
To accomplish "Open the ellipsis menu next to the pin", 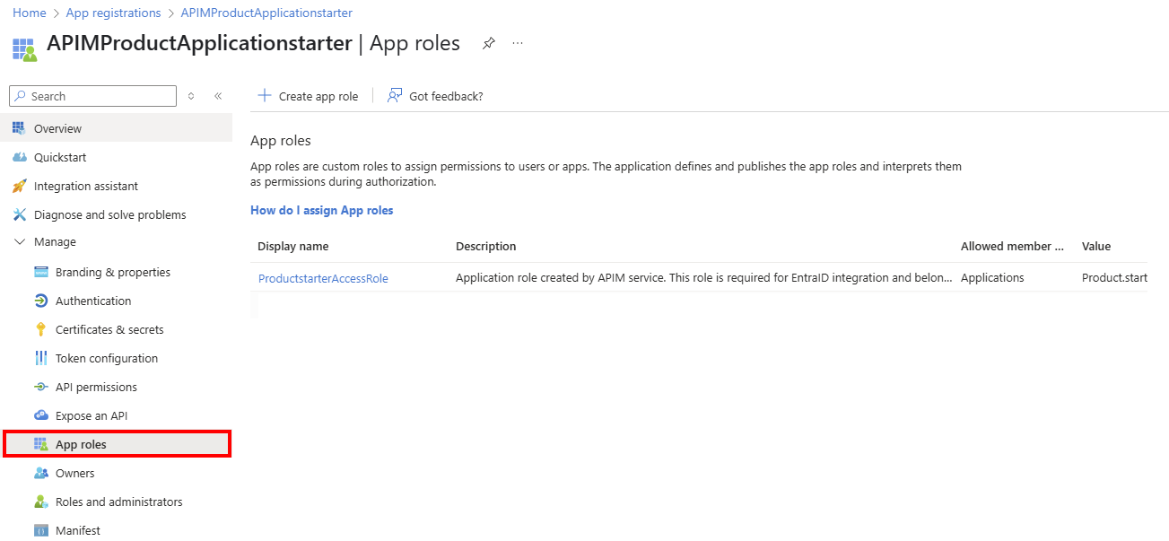I will pos(517,43).
